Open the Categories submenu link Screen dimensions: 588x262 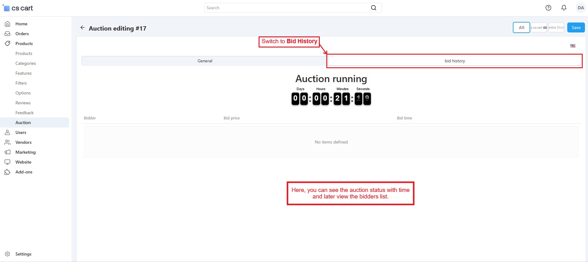pyautogui.click(x=26, y=63)
